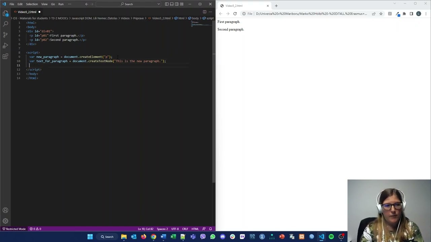
Task: Bookmark this page with the star icon
Action: [381, 14]
